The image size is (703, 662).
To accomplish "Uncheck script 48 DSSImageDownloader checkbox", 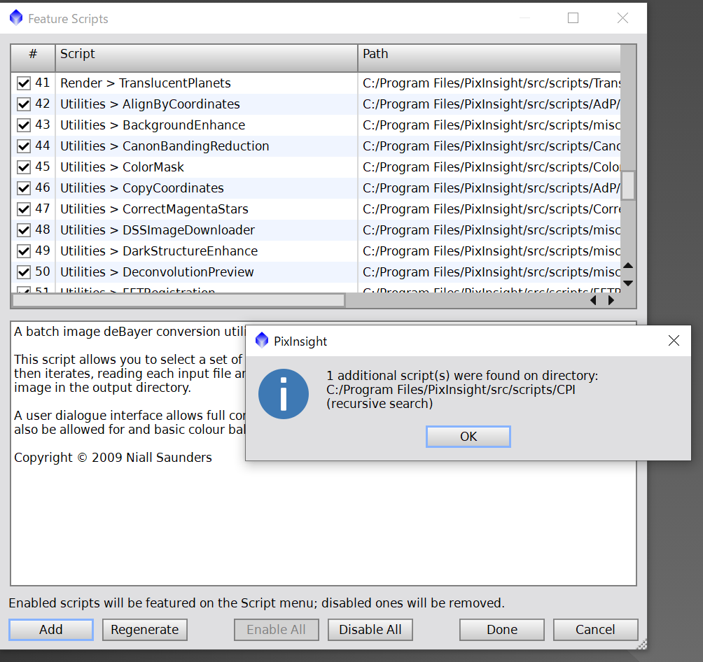I will coord(23,230).
